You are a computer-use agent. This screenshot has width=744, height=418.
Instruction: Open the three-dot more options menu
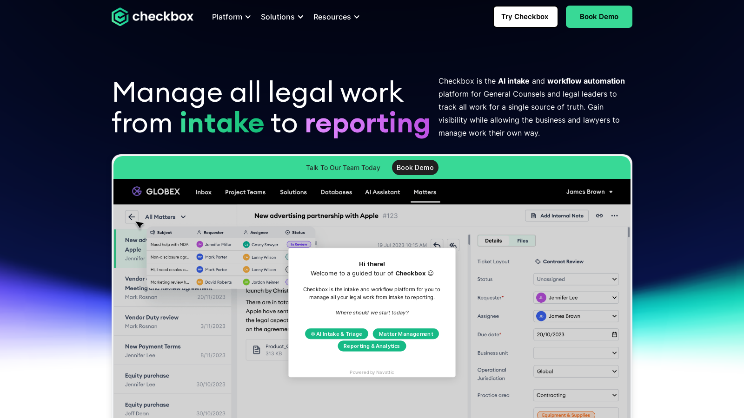(x=614, y=216)
